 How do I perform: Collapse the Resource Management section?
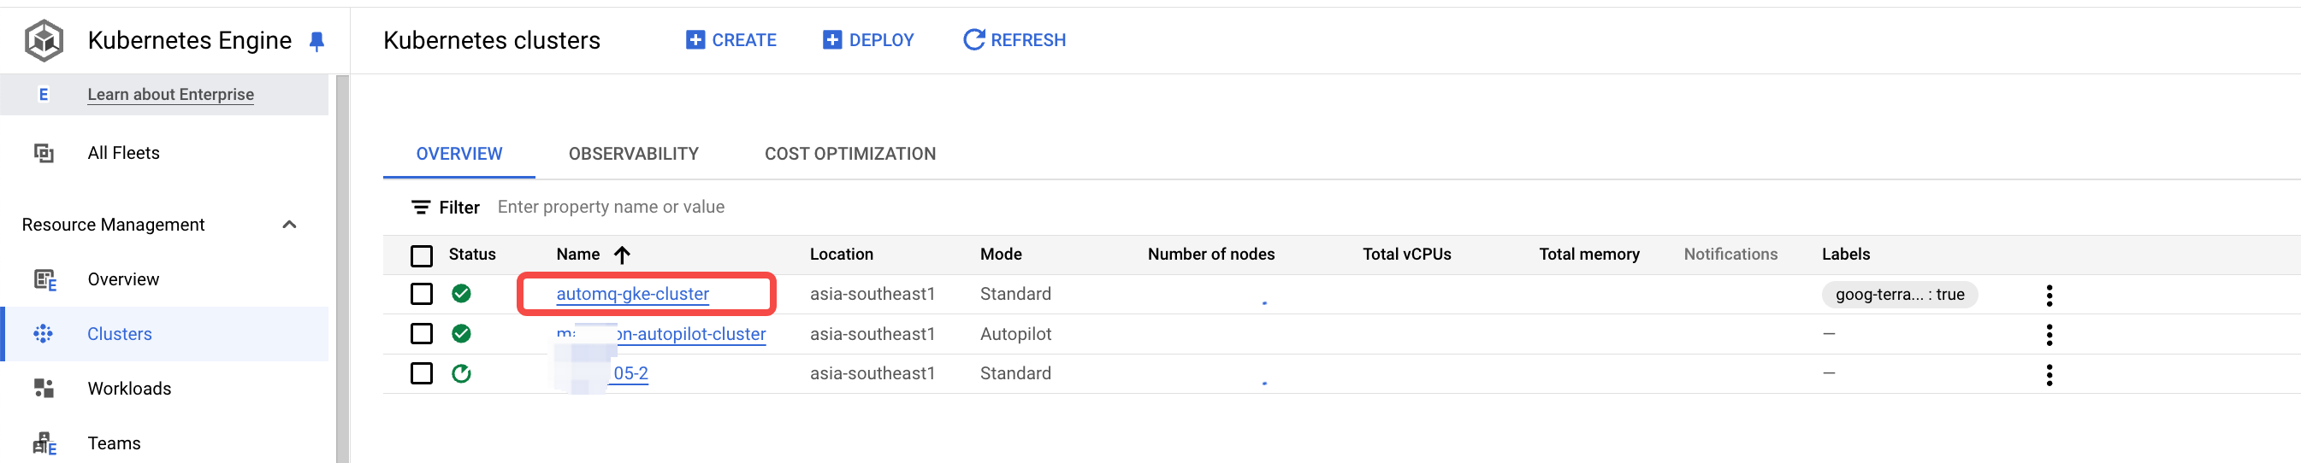point(288,225)
